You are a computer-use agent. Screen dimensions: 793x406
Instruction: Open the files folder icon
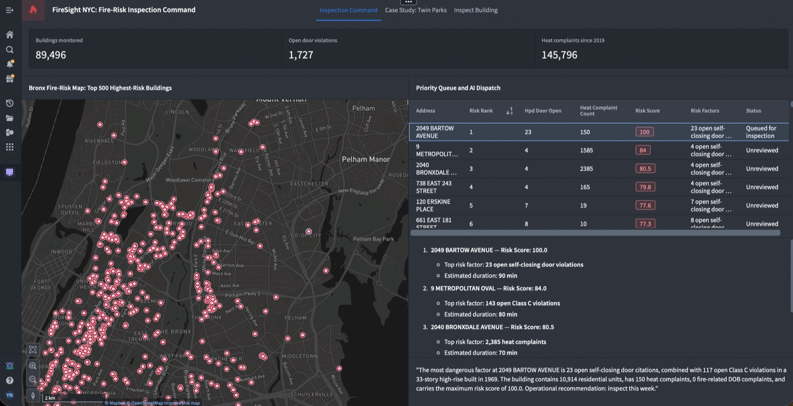click(x=9, y=118)
